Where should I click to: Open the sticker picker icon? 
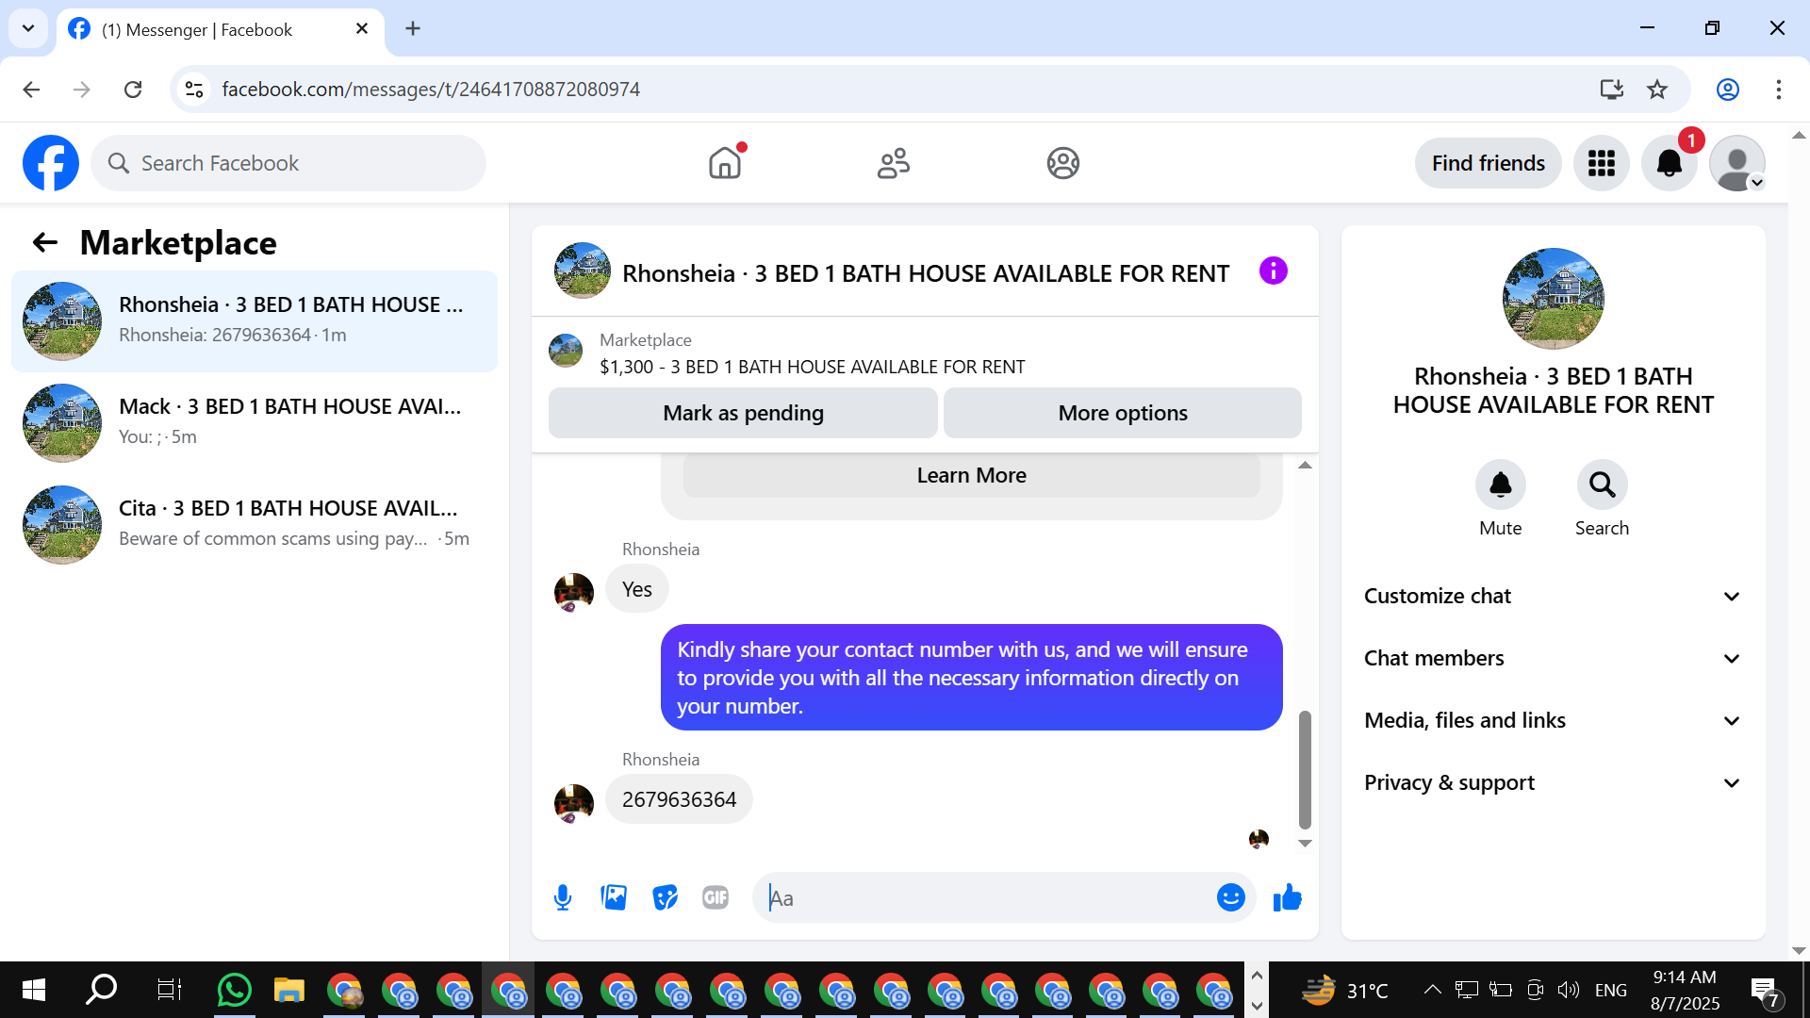(x=665, y=897)
